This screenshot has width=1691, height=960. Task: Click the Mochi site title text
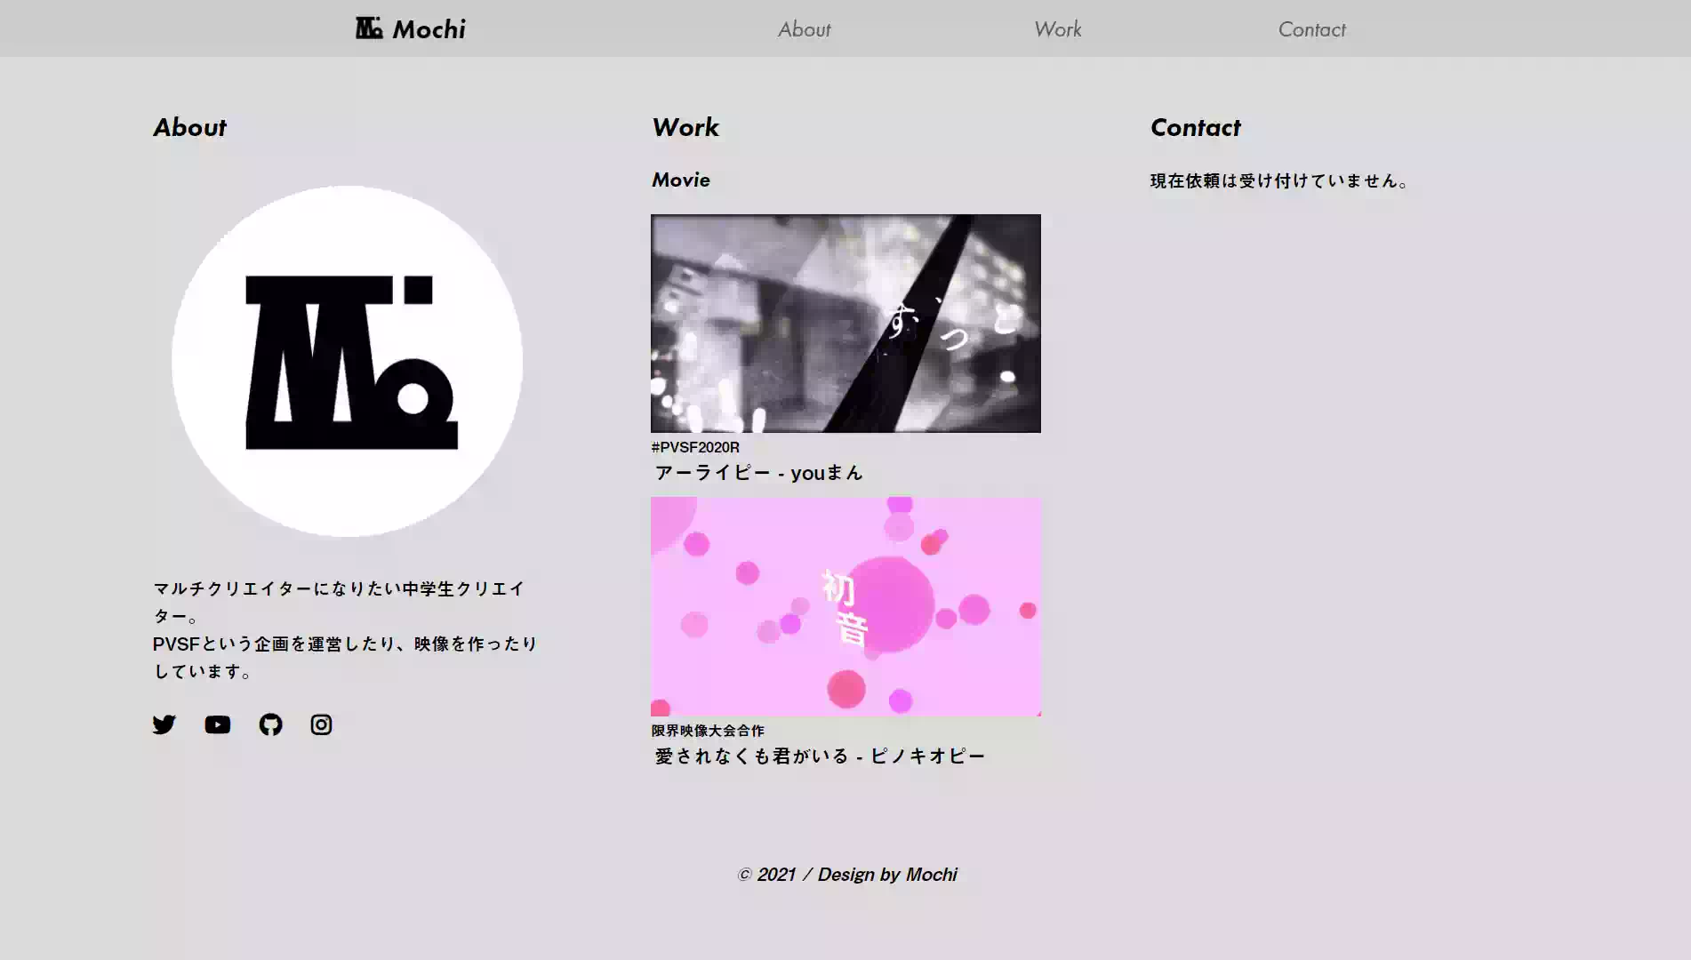click(429, 29)
